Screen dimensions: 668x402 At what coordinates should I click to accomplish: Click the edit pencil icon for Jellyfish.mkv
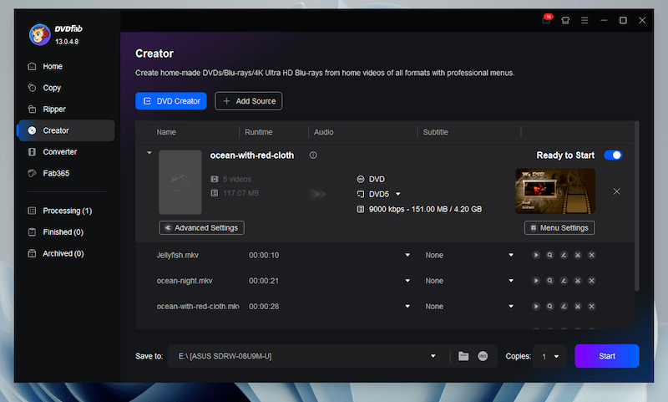[x=564, y=255]
